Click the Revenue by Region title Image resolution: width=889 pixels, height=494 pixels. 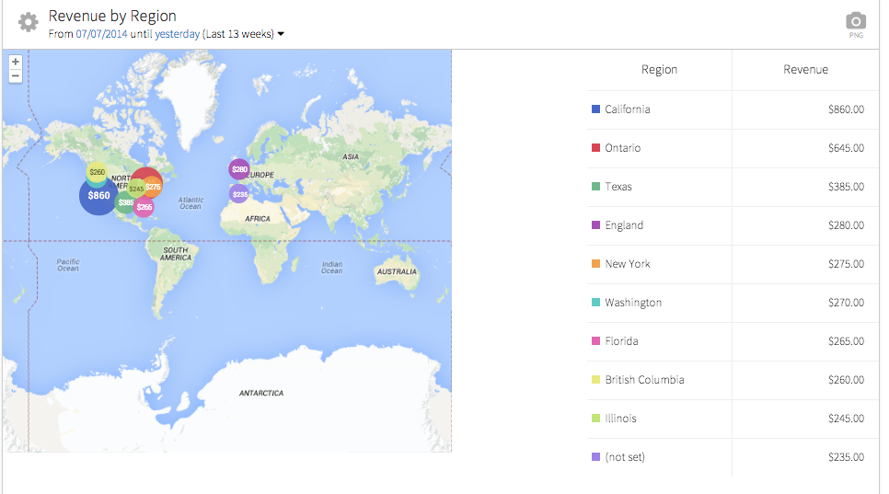pos(112,17)
